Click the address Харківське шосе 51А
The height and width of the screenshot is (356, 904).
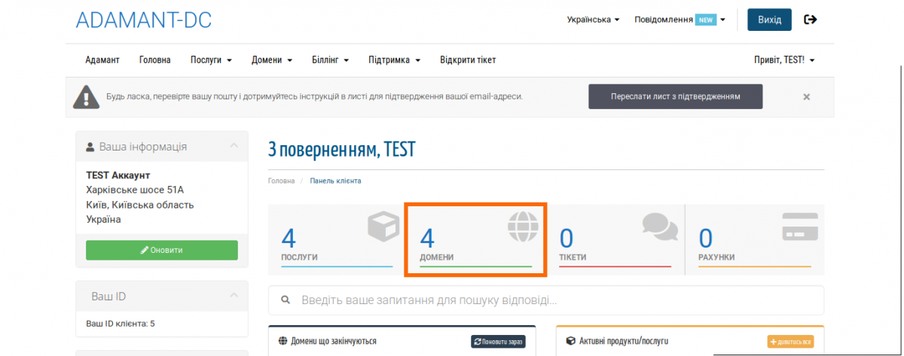135,190
